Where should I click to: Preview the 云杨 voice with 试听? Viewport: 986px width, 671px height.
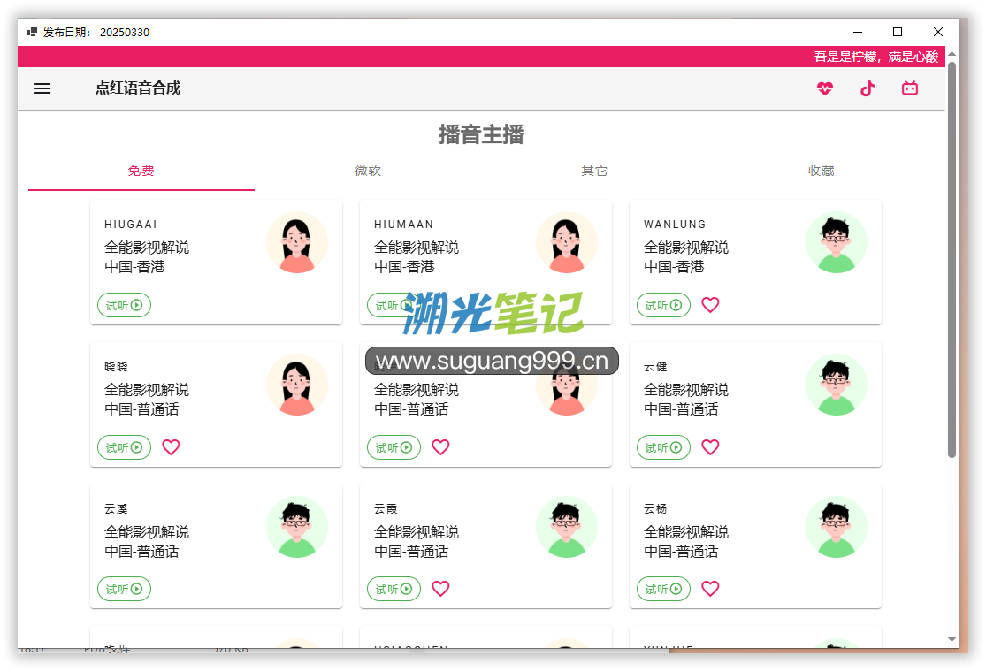[663, 590]
